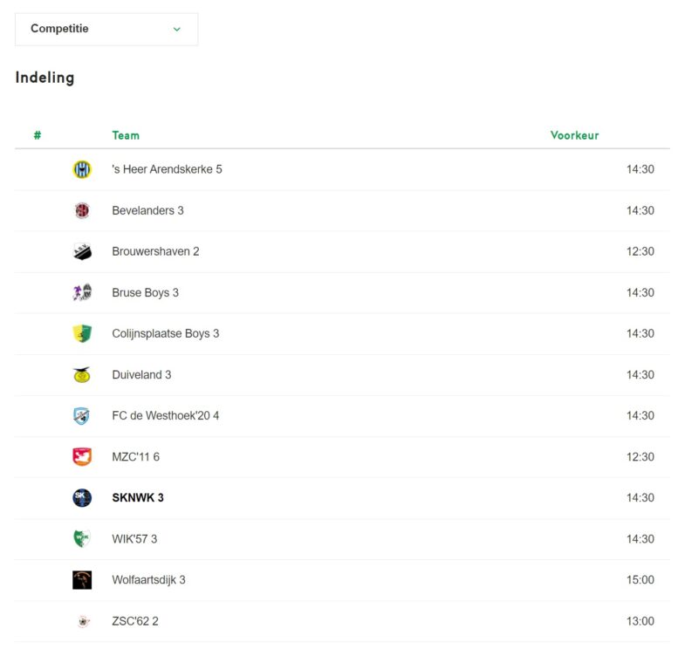Select FC de Westhoek'20 4 team name
Screen dimensions: 678x656
coord(166,416)
